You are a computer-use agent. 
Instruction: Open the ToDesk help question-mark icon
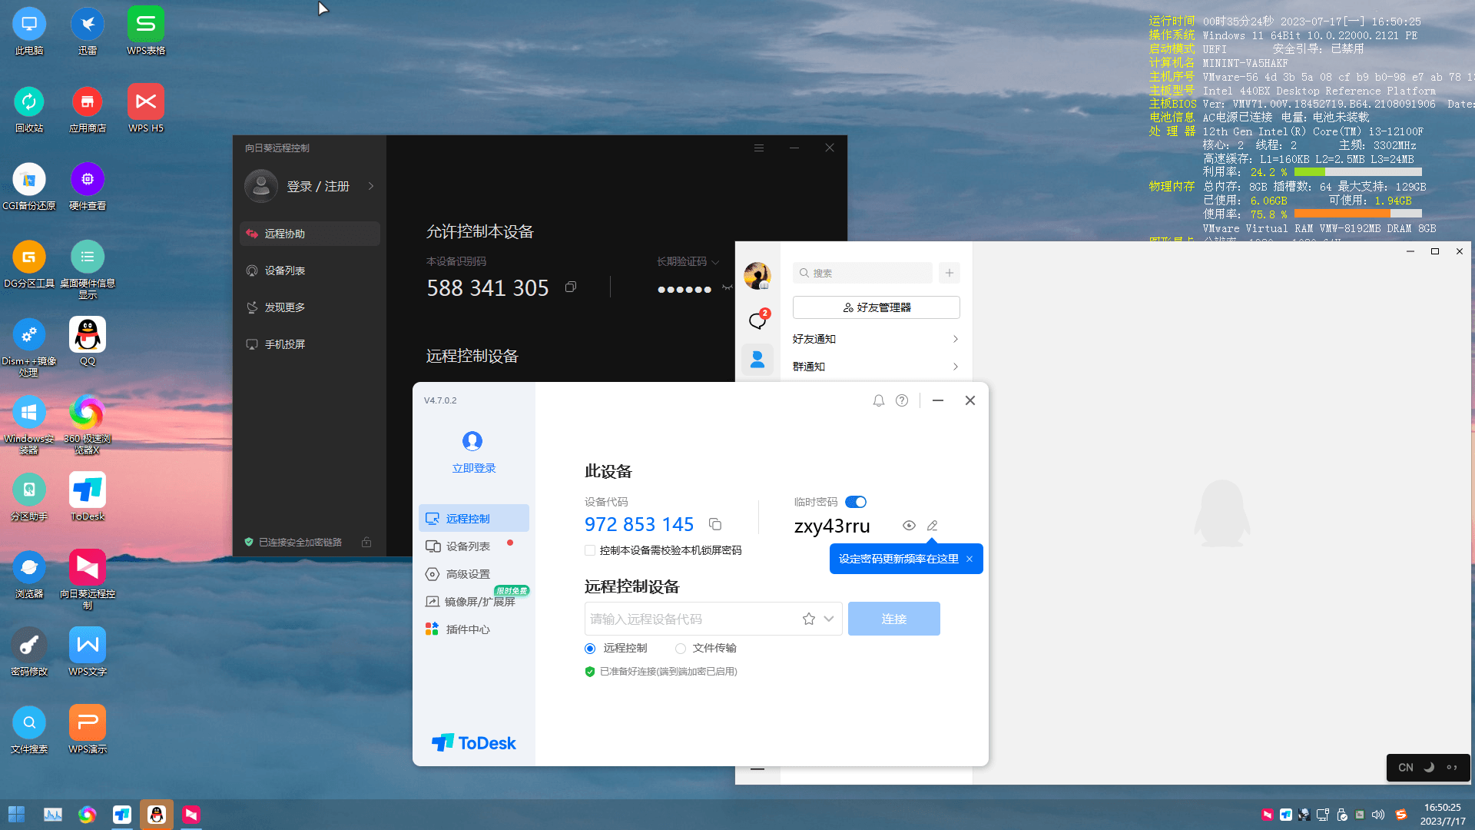click(902, 400)
